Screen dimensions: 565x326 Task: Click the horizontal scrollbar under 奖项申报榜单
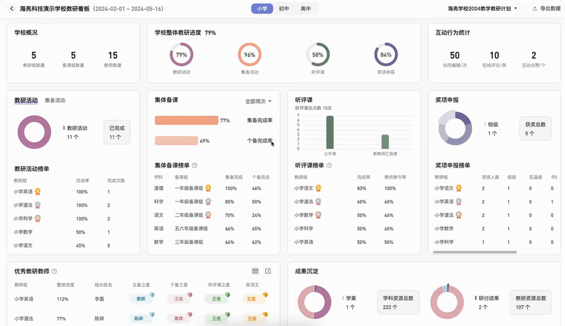click(x=474, y=252)
